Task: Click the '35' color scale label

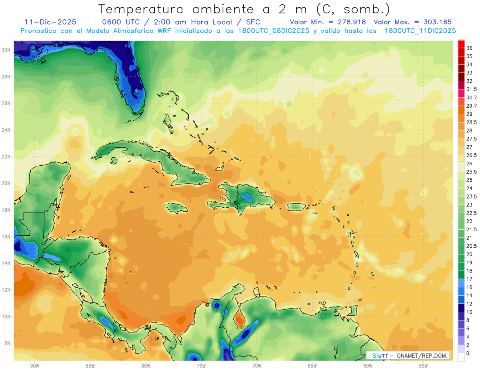Action: click(x=470, y=56)
